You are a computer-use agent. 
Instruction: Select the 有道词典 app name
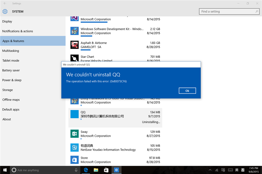coord(87,146)
